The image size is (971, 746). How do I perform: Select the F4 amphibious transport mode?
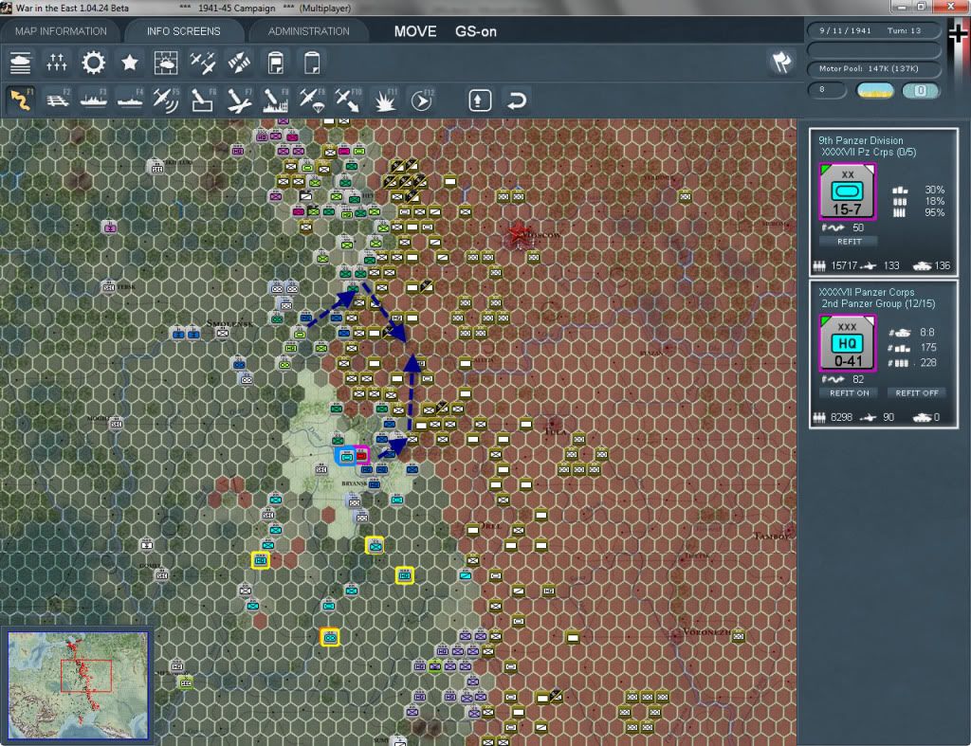[130, 100]
